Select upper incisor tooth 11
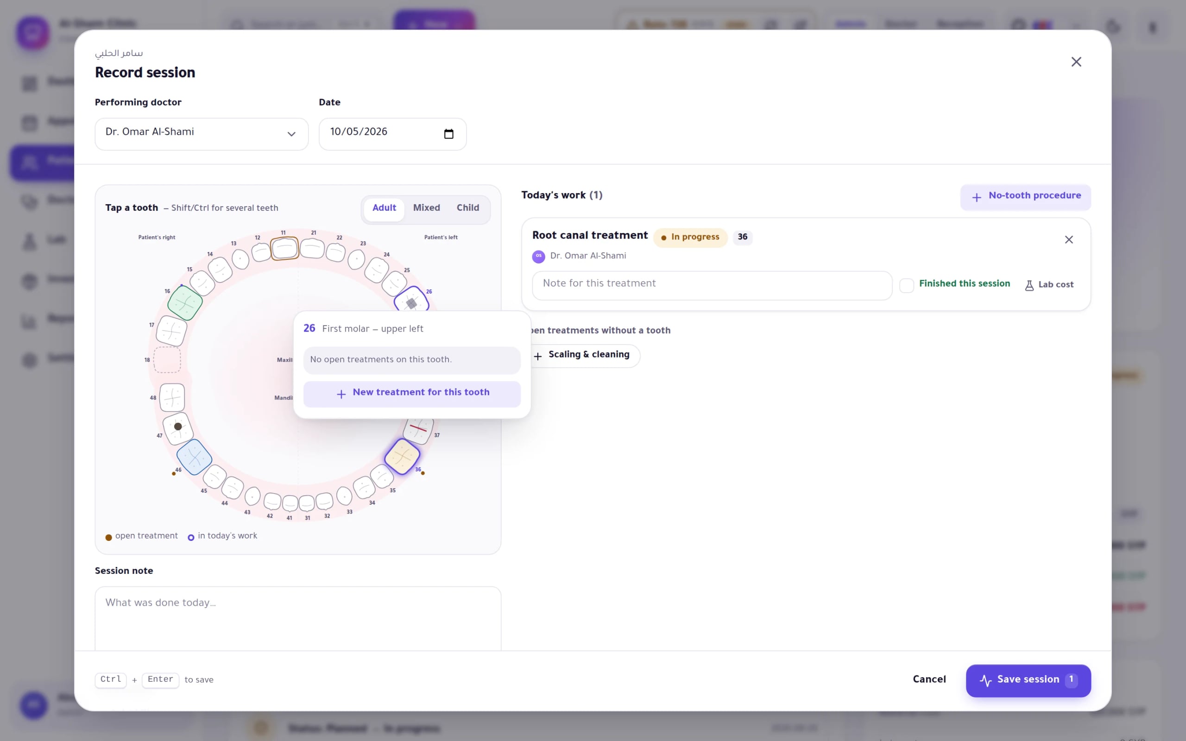Screen dimensions: 1186x741 pyautogui.click(x=285, y=249)
